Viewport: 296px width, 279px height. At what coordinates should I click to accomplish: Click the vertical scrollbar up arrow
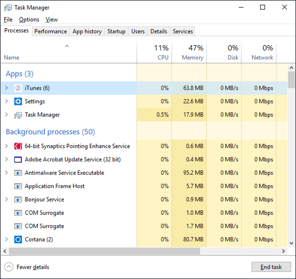(291, 68)
